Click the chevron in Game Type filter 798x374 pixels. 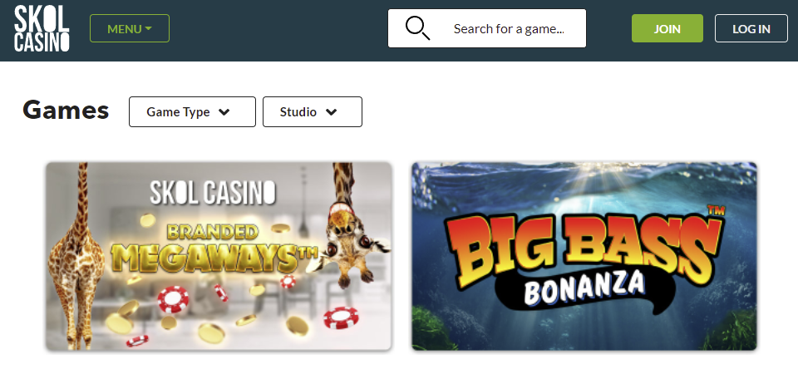click(x=224, y=112)
